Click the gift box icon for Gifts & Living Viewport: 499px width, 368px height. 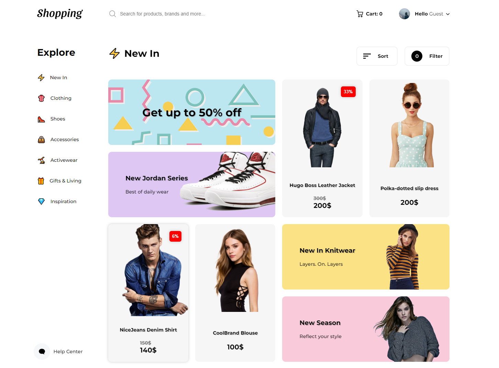coord(41,181)
